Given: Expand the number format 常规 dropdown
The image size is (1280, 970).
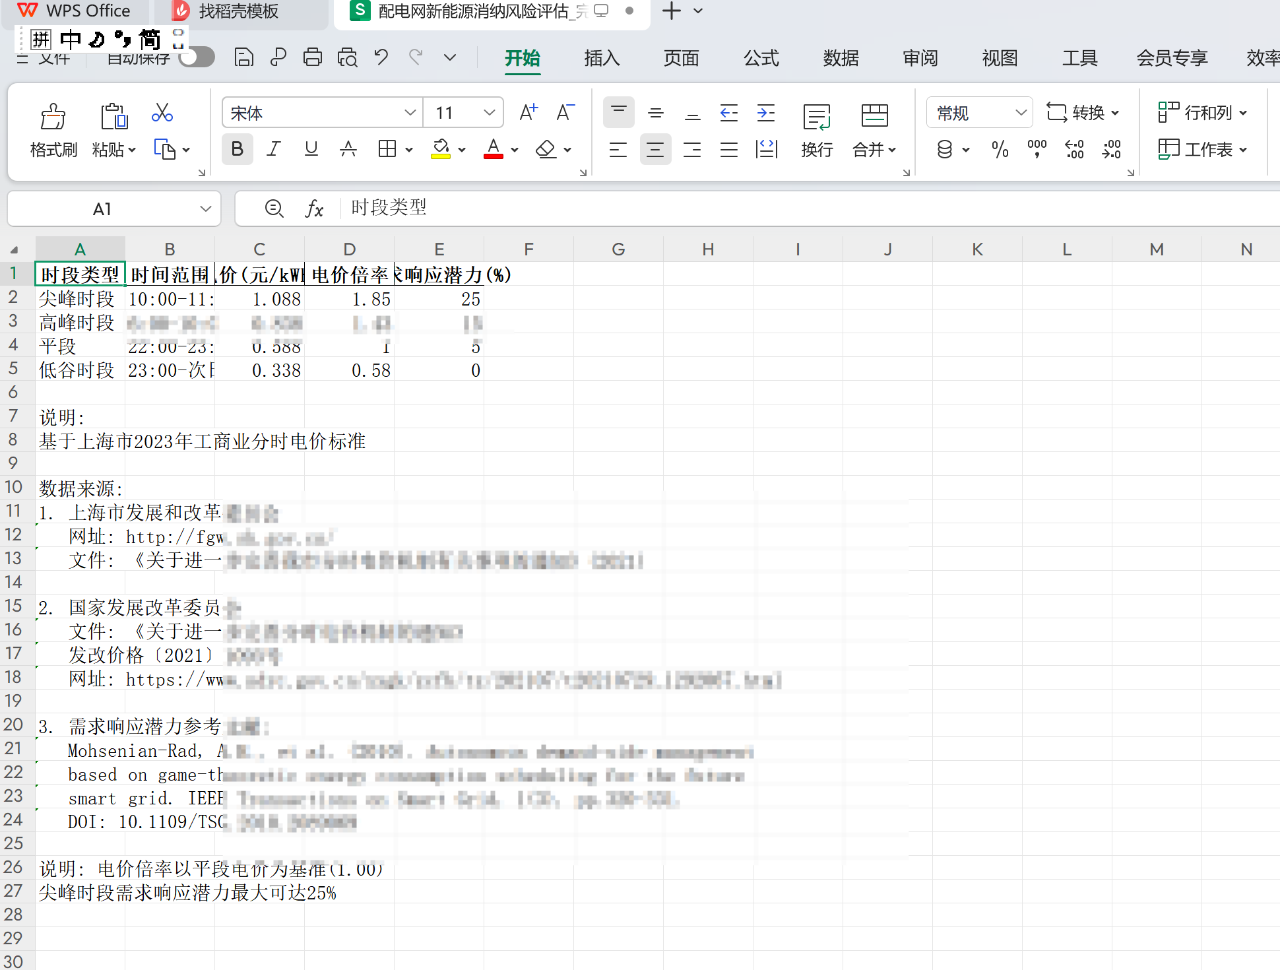Looking at the screenshot, I should 1020,113.
